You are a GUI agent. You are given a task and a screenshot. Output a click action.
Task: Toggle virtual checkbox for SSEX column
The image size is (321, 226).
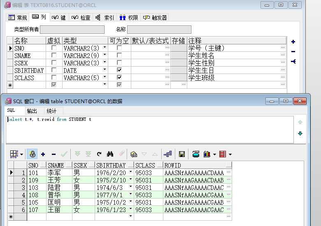54,62
